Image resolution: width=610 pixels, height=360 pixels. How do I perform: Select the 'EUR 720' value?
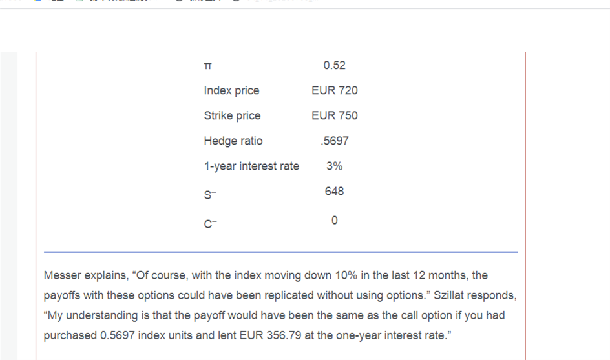click(x=334, y=90)
